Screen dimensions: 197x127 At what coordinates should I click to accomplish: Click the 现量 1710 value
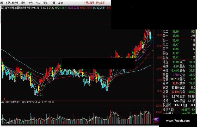[176, 75]
